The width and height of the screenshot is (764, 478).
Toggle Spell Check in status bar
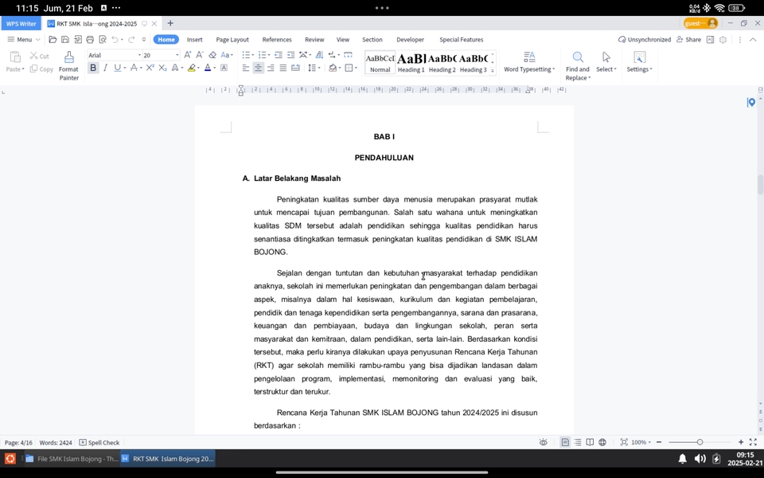pos(99,442)
